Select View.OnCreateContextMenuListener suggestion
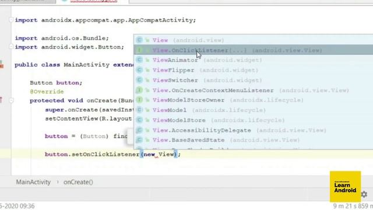 click(253, 90)
